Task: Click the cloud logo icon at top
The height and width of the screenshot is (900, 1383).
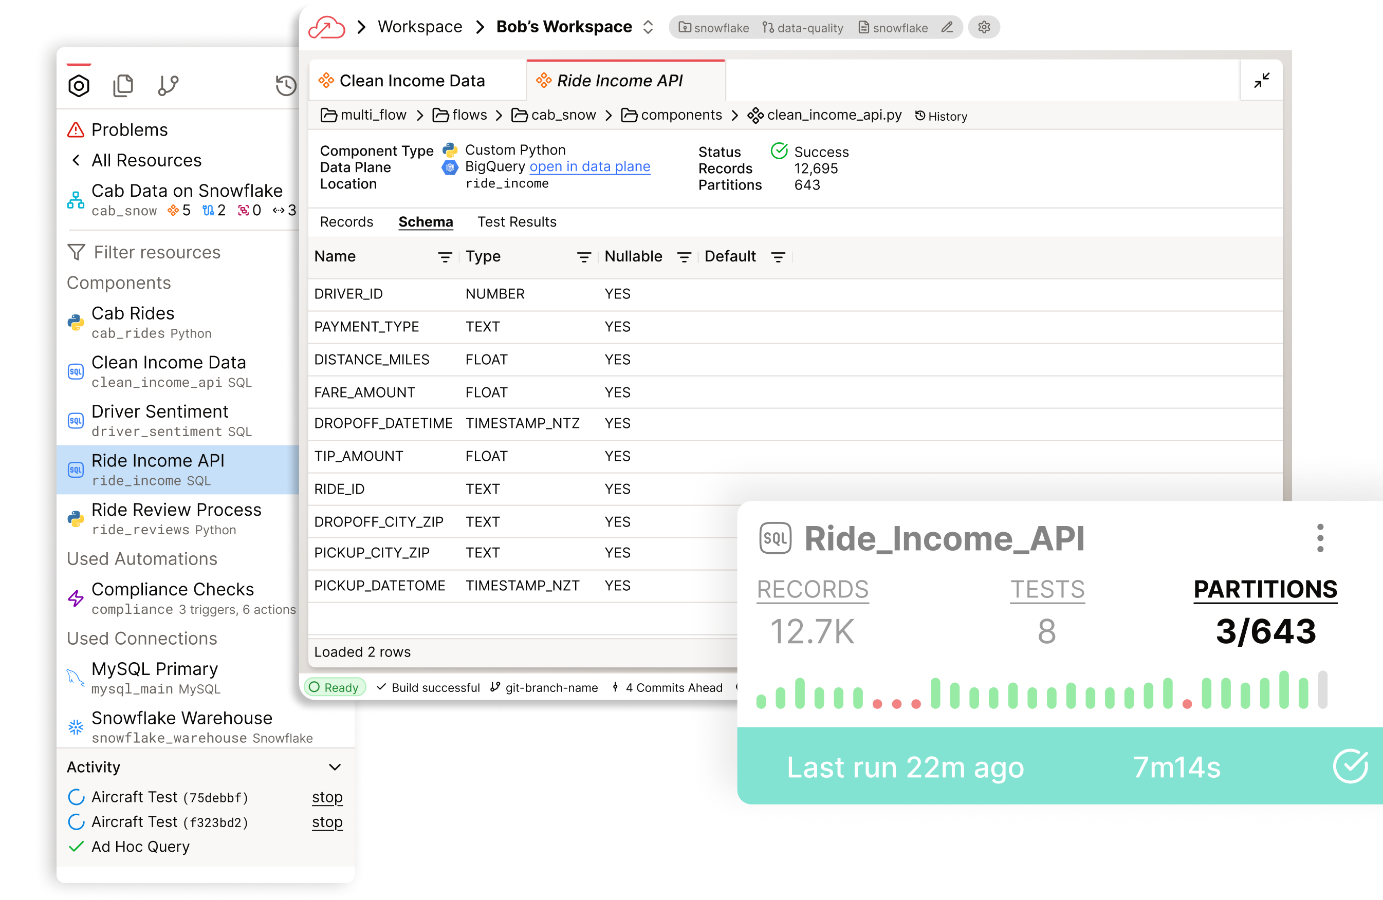Action: click(326, 27)
